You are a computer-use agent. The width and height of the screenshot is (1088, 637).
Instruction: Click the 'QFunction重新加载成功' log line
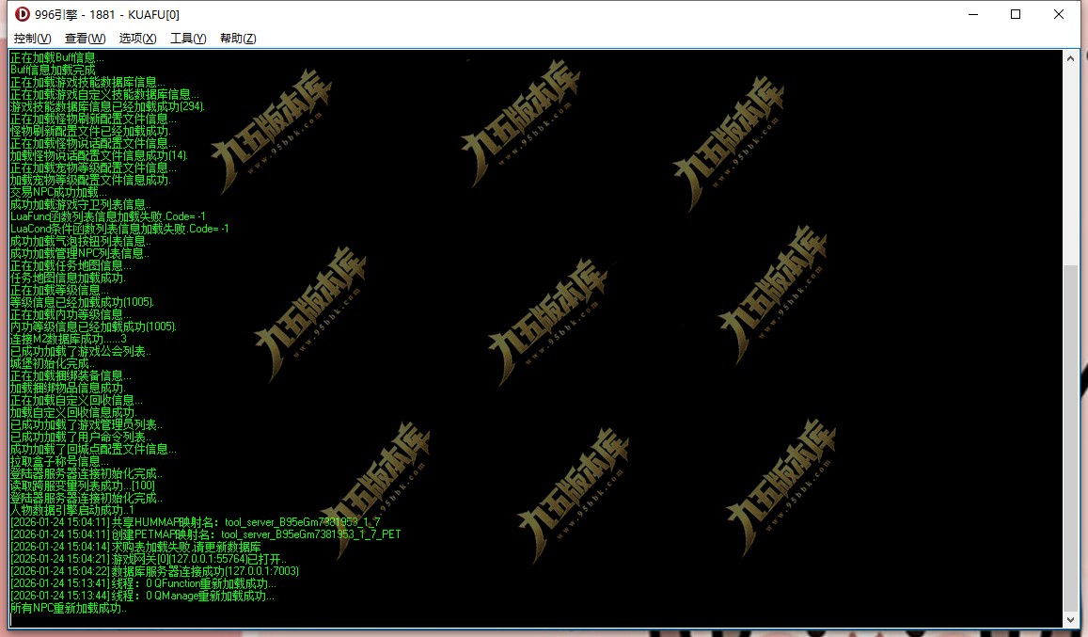(143, 583)
